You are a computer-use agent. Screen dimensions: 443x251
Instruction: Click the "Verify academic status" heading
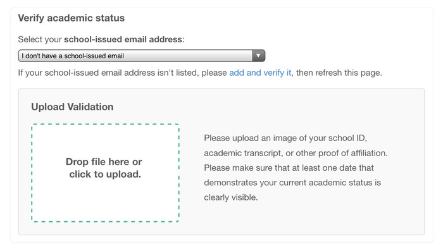click(x=71, y=18)
